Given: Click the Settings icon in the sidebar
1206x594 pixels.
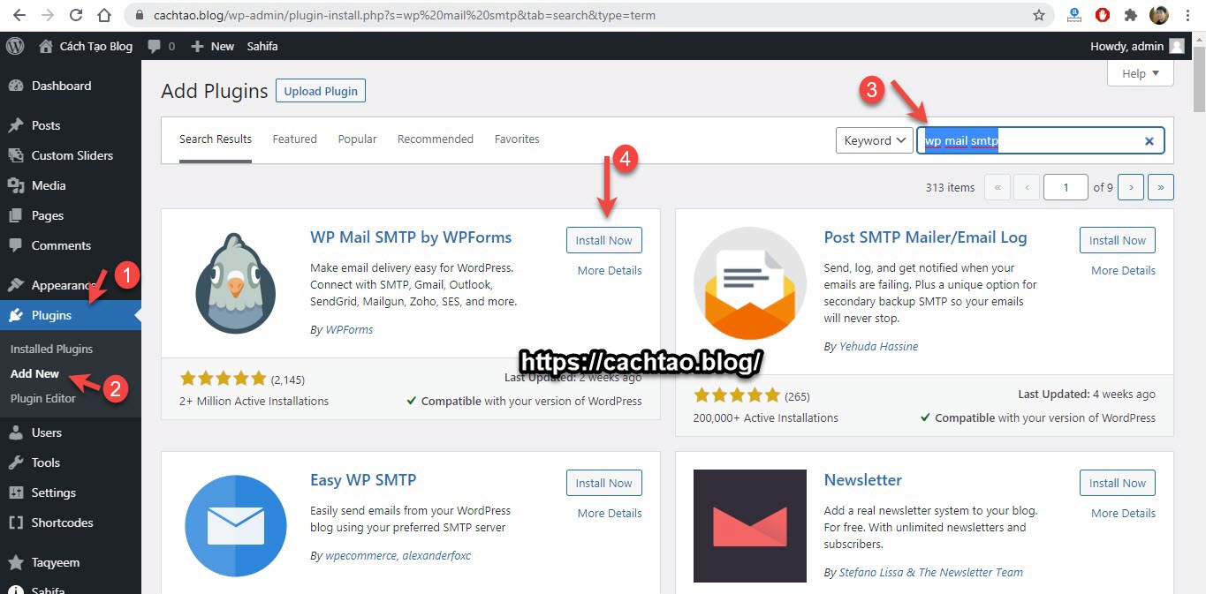Looking at the screenshot, I should [x=15, y=492].
